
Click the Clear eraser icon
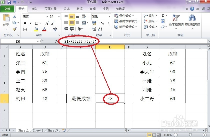tap(163, 27)
